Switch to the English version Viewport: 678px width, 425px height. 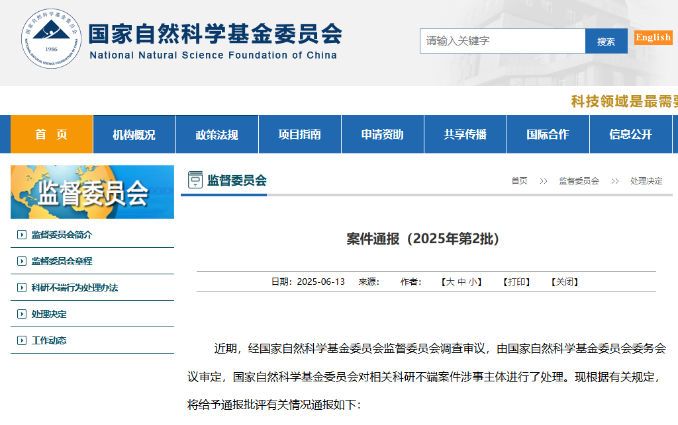coord(653,38)
